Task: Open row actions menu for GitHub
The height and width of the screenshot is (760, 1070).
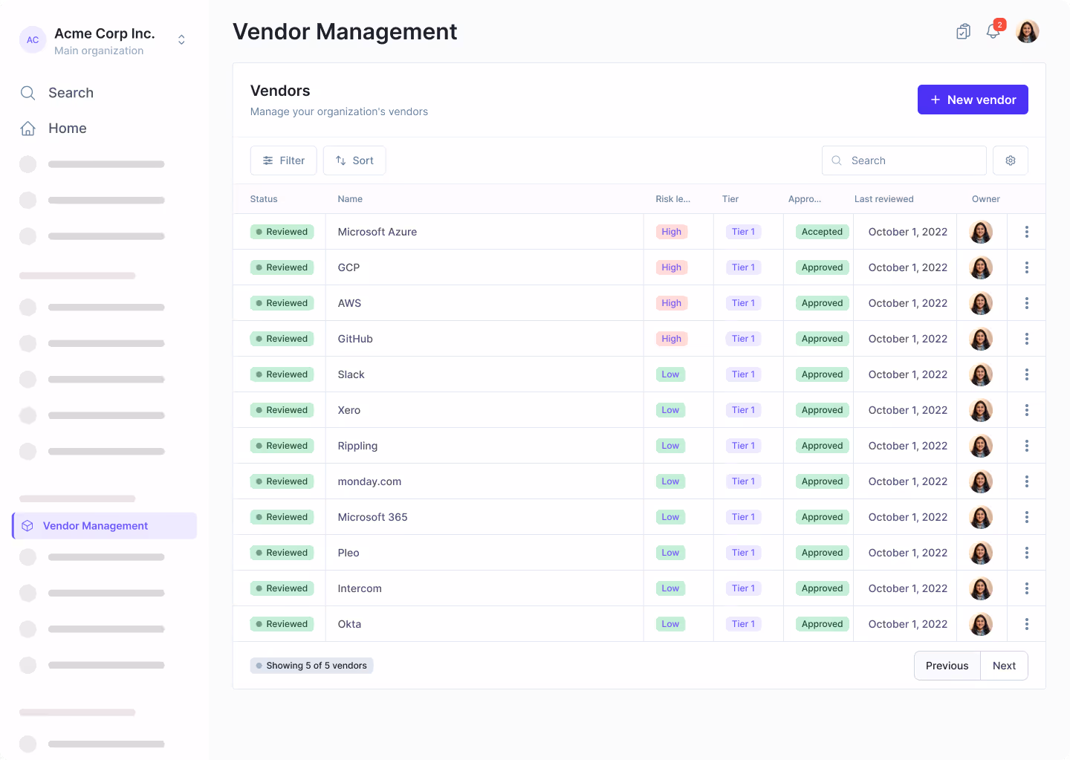Action: point(1027,339)
